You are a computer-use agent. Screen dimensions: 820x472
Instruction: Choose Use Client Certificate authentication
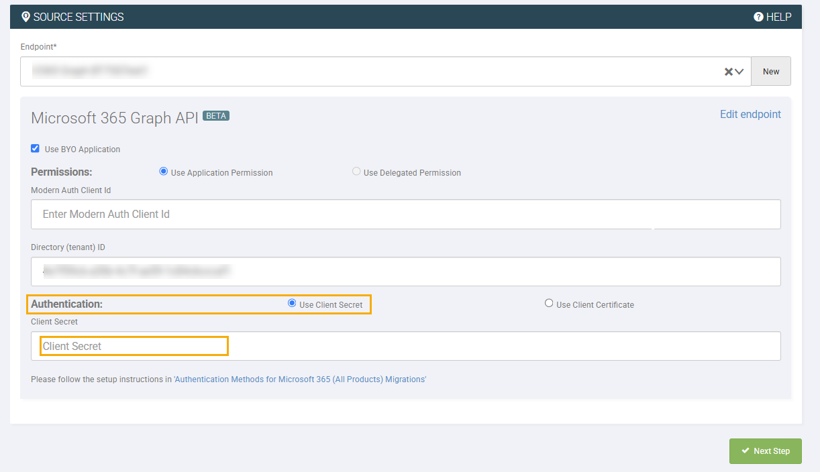point(549,304)
